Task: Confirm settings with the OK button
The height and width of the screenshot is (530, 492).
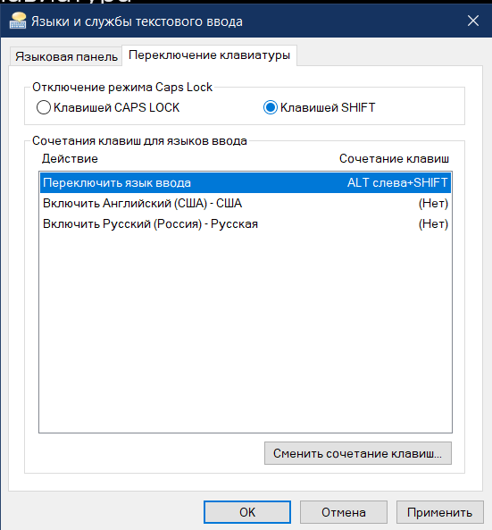Action: 247,512
